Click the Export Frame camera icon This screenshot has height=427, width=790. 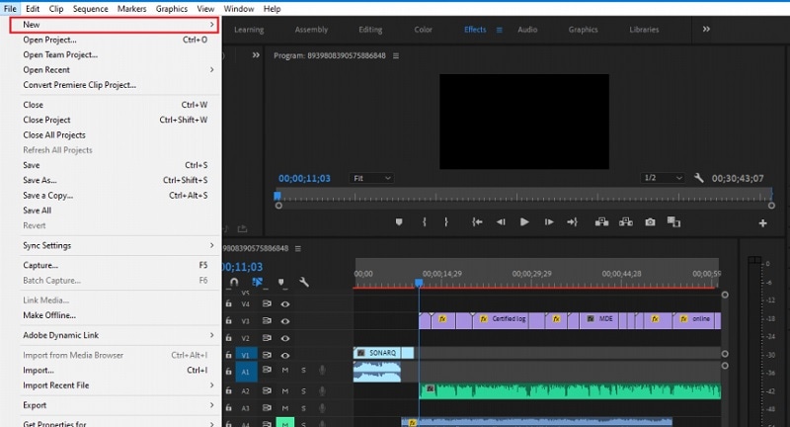pyautogui.click(x=650, y=222)
